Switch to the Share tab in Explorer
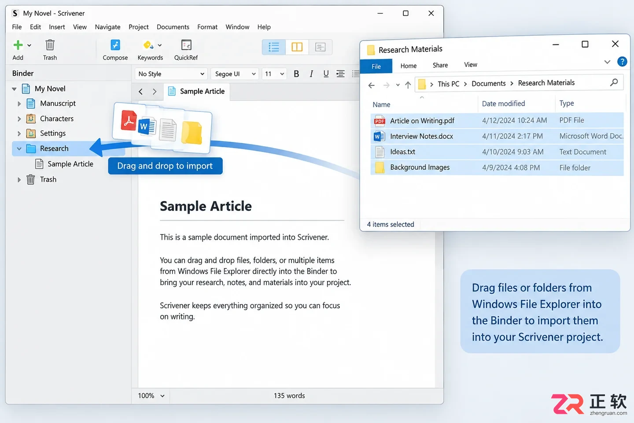Viewport: 634px width, 423px height. tap(440, 65)
